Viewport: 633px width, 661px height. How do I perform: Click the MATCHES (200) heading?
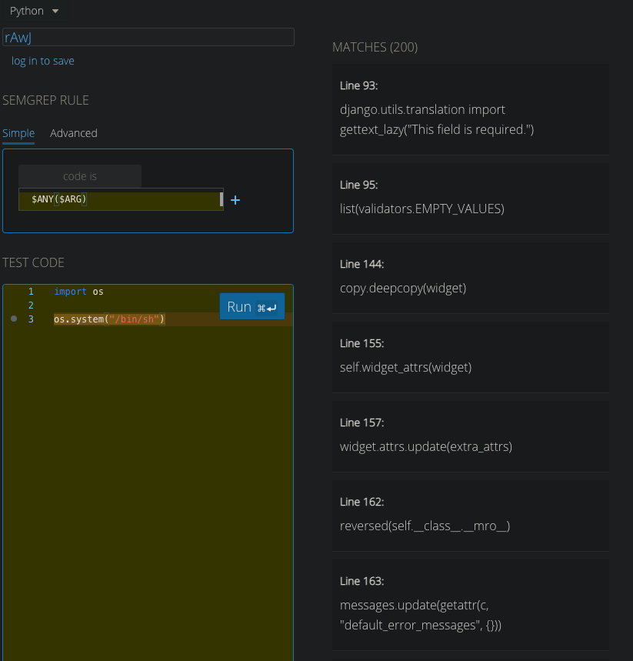coord(375,47)
